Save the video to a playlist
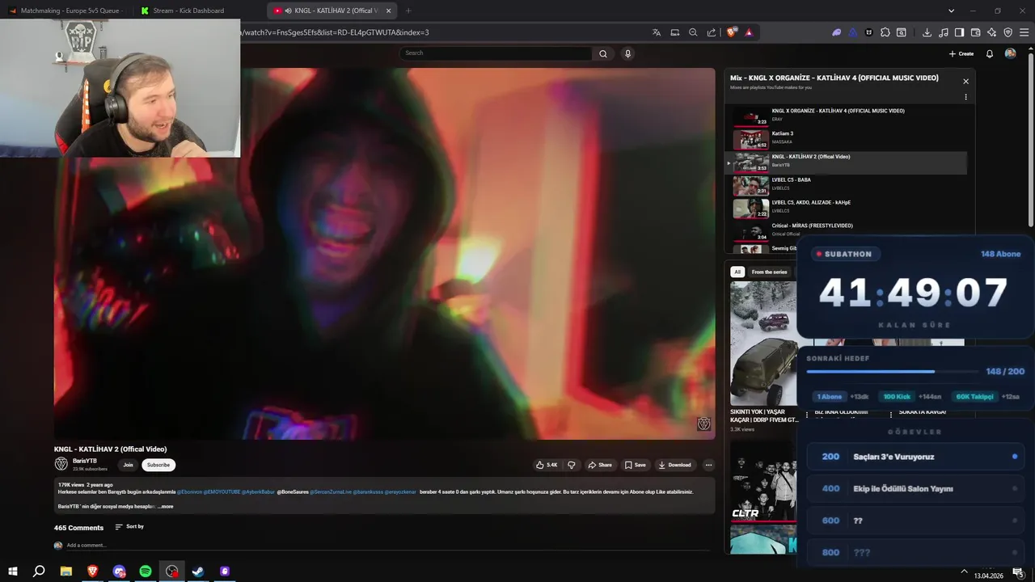Screen dimensions: 1035x582 pos(636,465)
